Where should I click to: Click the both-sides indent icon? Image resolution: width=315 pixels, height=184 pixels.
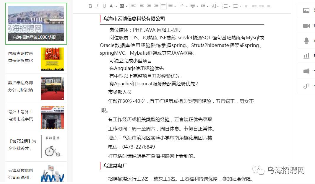click(171, 6)
